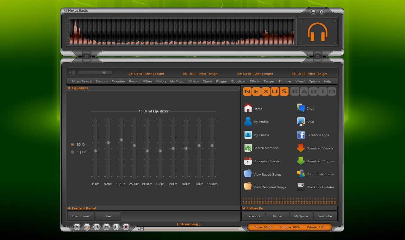Viewport: 405px width, 240px height.
Task: Click the volume slider knob
Action: tap(104, 72)
